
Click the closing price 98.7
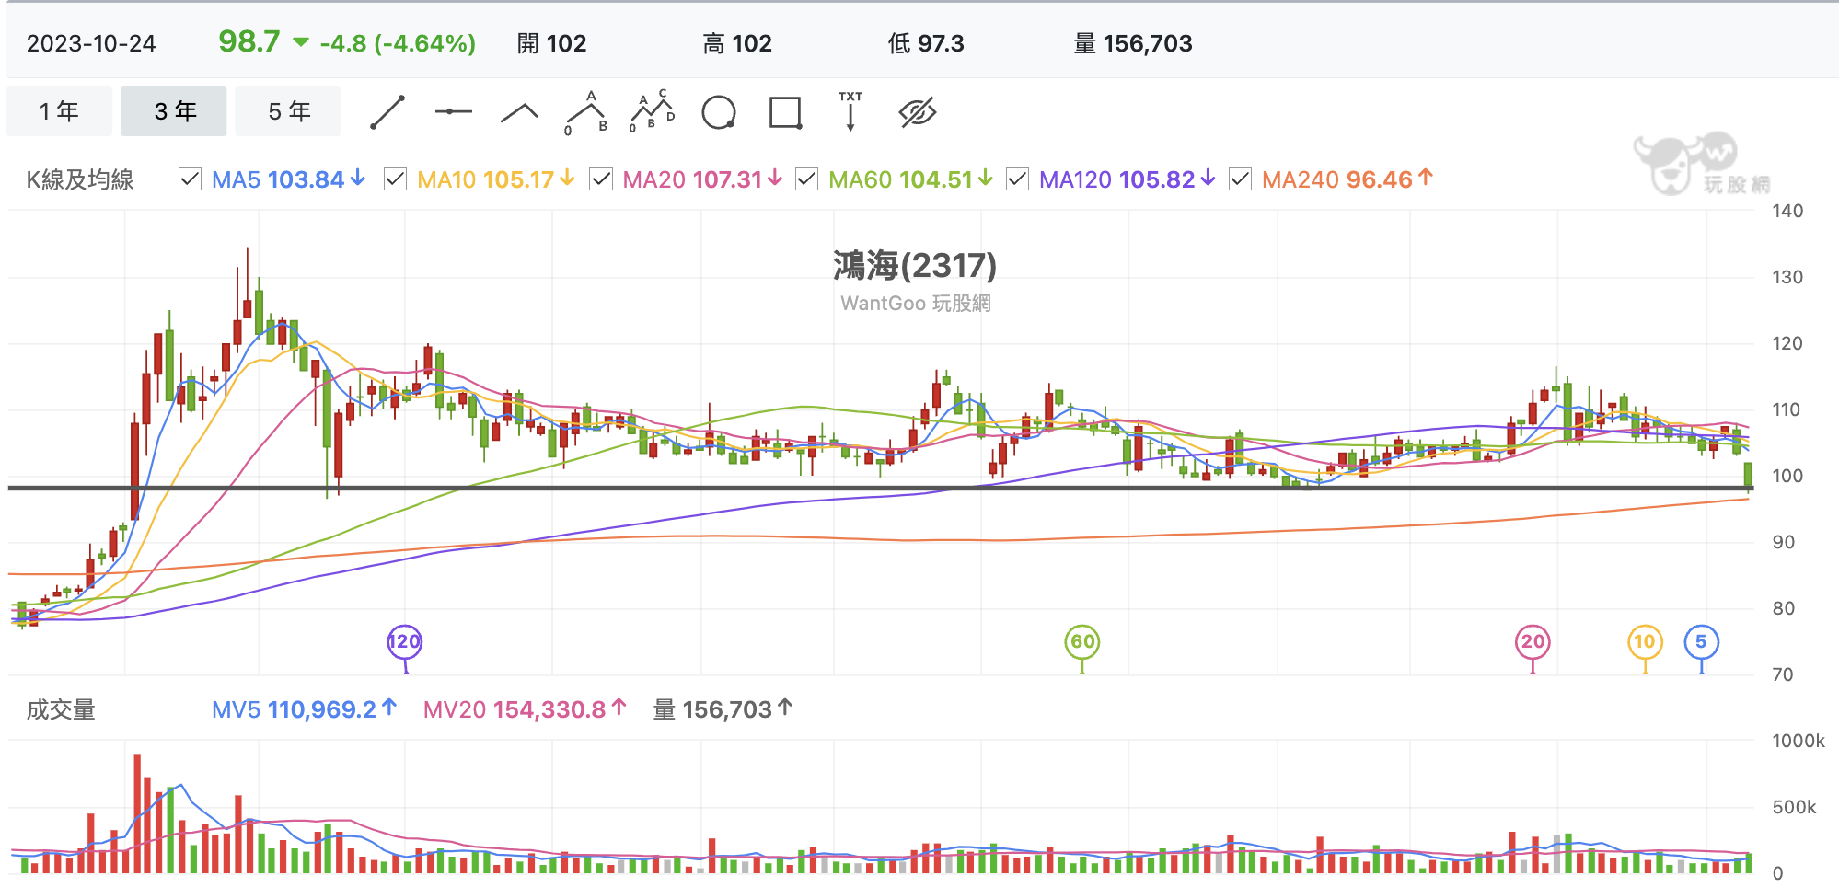pos(249,41)
